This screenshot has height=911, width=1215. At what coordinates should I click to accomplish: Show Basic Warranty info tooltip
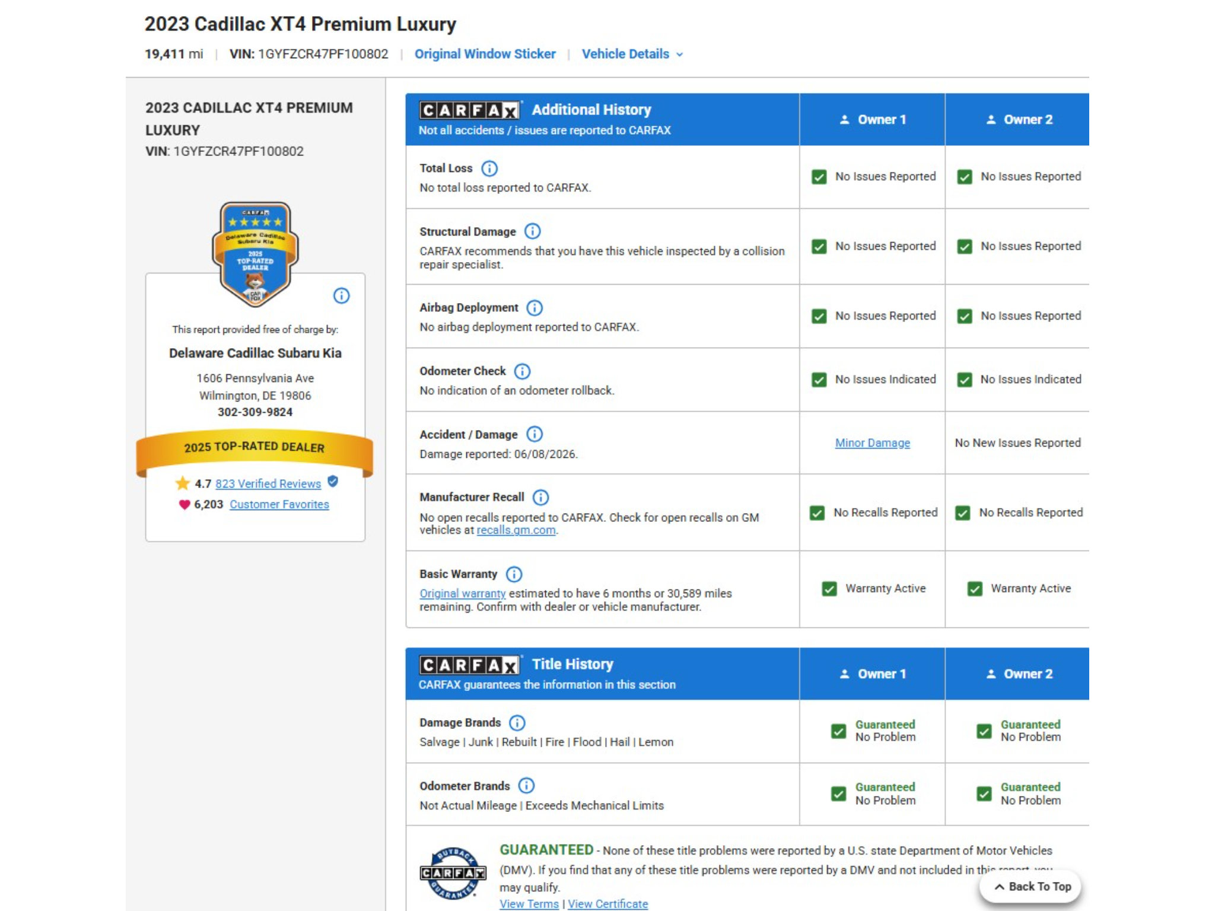click(x=514, y=574)
